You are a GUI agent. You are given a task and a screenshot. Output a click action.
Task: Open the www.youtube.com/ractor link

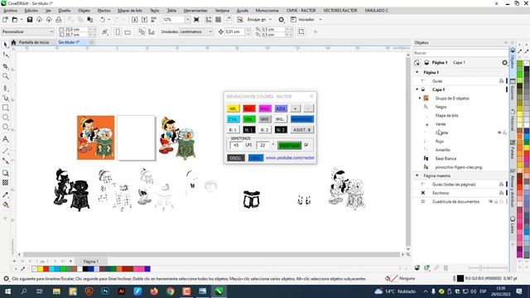tap(290, 158)
